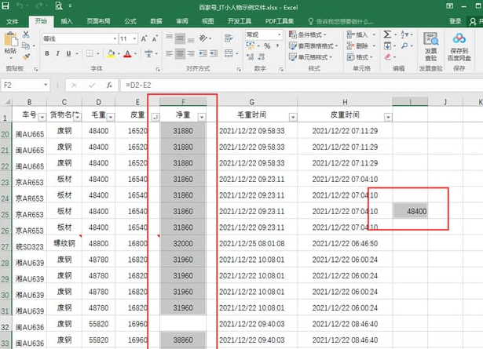Toggle italic formatting
The image size is (483, 349).
click(57, 53)
